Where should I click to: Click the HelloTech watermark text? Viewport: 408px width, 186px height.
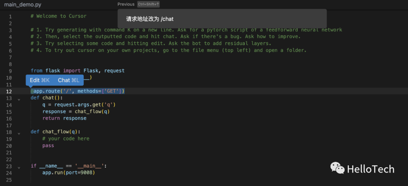tap(370, 169)
